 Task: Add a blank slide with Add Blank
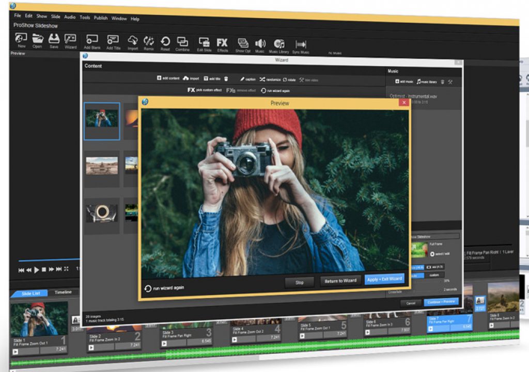92,42
